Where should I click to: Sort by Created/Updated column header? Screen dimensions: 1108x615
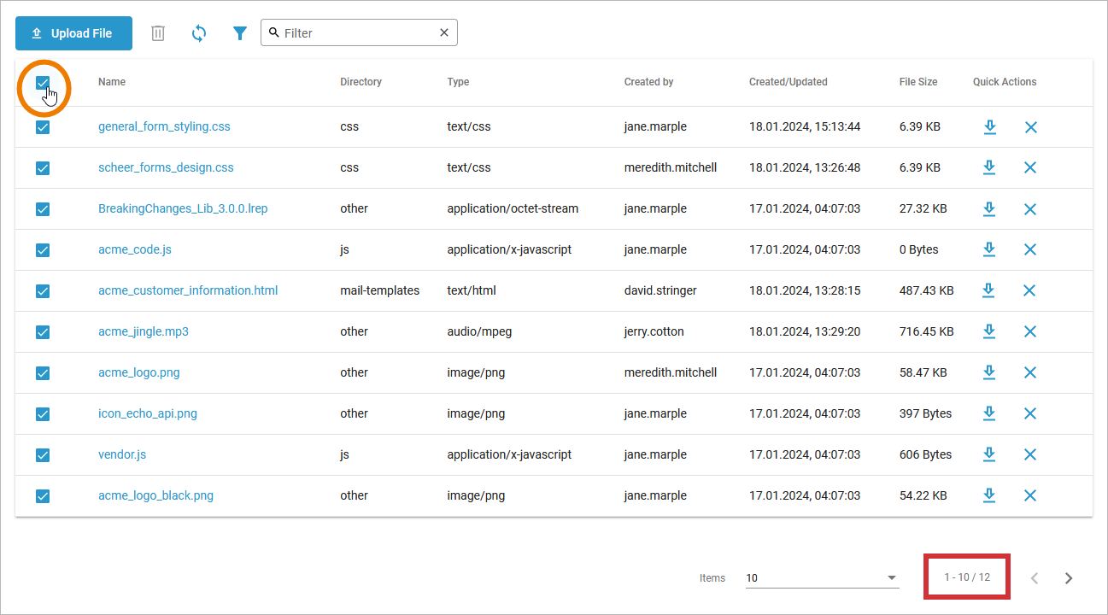(788, 82)
